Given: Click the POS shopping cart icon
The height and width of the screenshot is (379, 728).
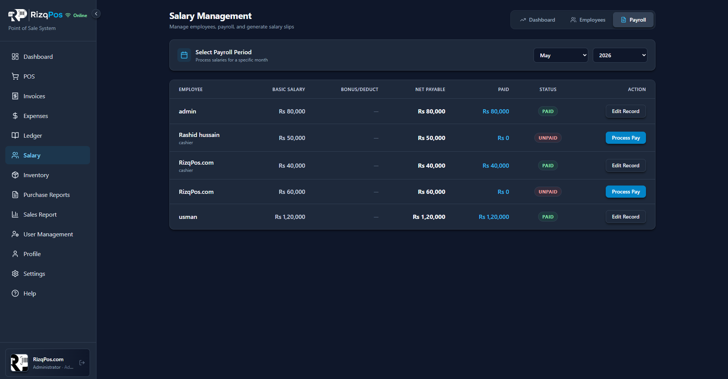Looking at the screenshot, I should pyautogui.click(x=15, y=76).
